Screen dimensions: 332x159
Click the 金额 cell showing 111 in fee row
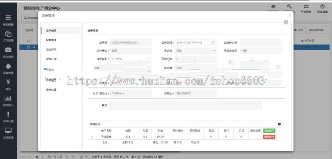click(x=127, y=137)
